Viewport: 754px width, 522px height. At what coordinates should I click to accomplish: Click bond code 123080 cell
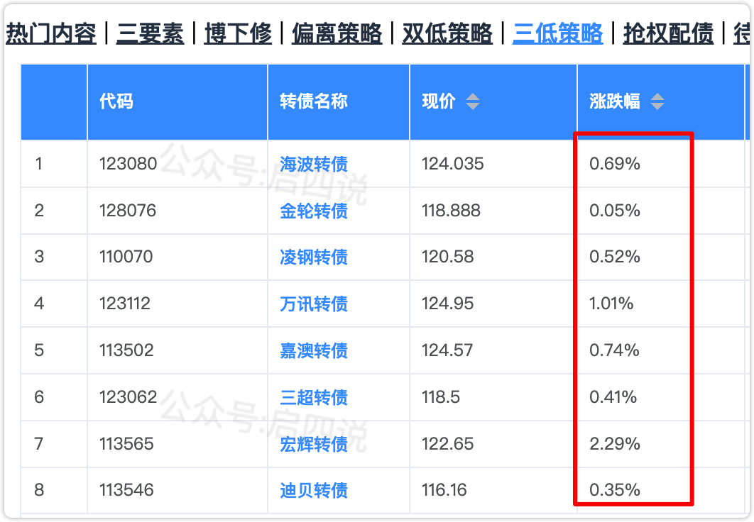pos(128,164)
